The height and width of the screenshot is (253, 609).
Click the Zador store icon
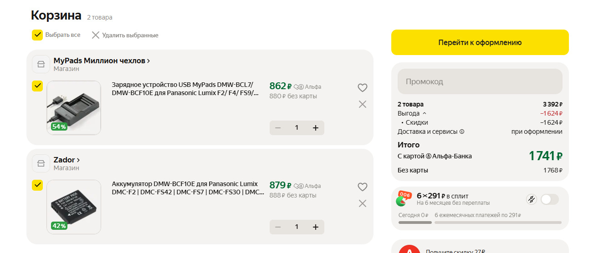point(41,163)
